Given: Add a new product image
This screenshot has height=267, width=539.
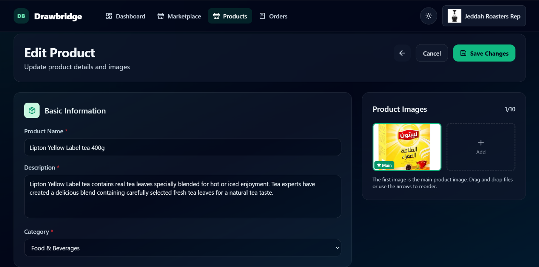Looking at the screenshot, I should coord(481,147).
